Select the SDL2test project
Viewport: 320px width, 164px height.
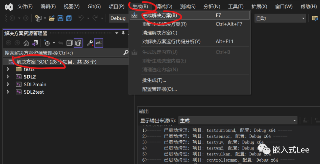(x=34, y=92)
